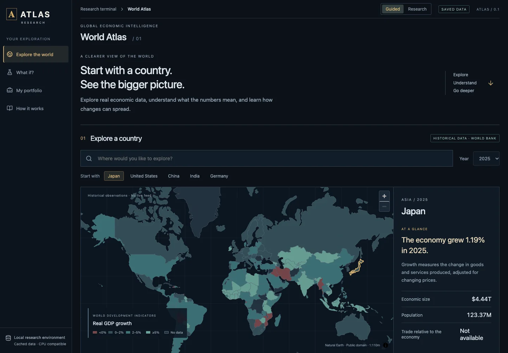The image size is (508, 353).
Task: Click the briefcase icon next to My portfolio
Action: [10, 90]
